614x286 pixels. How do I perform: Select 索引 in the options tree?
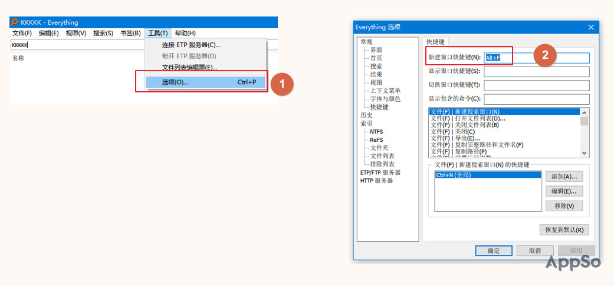tap(366, 124)
